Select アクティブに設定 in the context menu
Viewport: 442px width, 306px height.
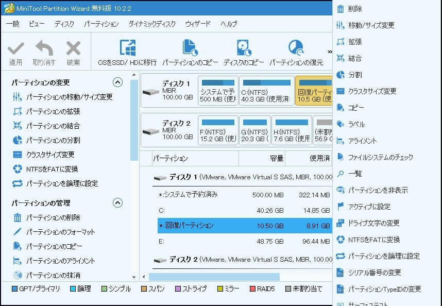[364, 207]
